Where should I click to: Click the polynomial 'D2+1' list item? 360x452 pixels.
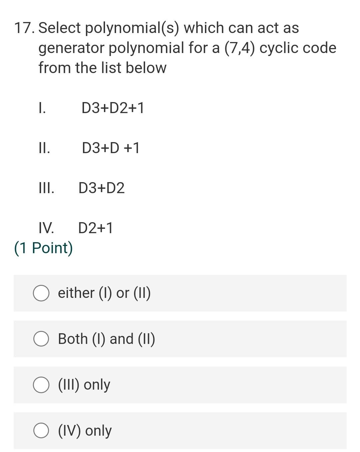click(95, 228)
